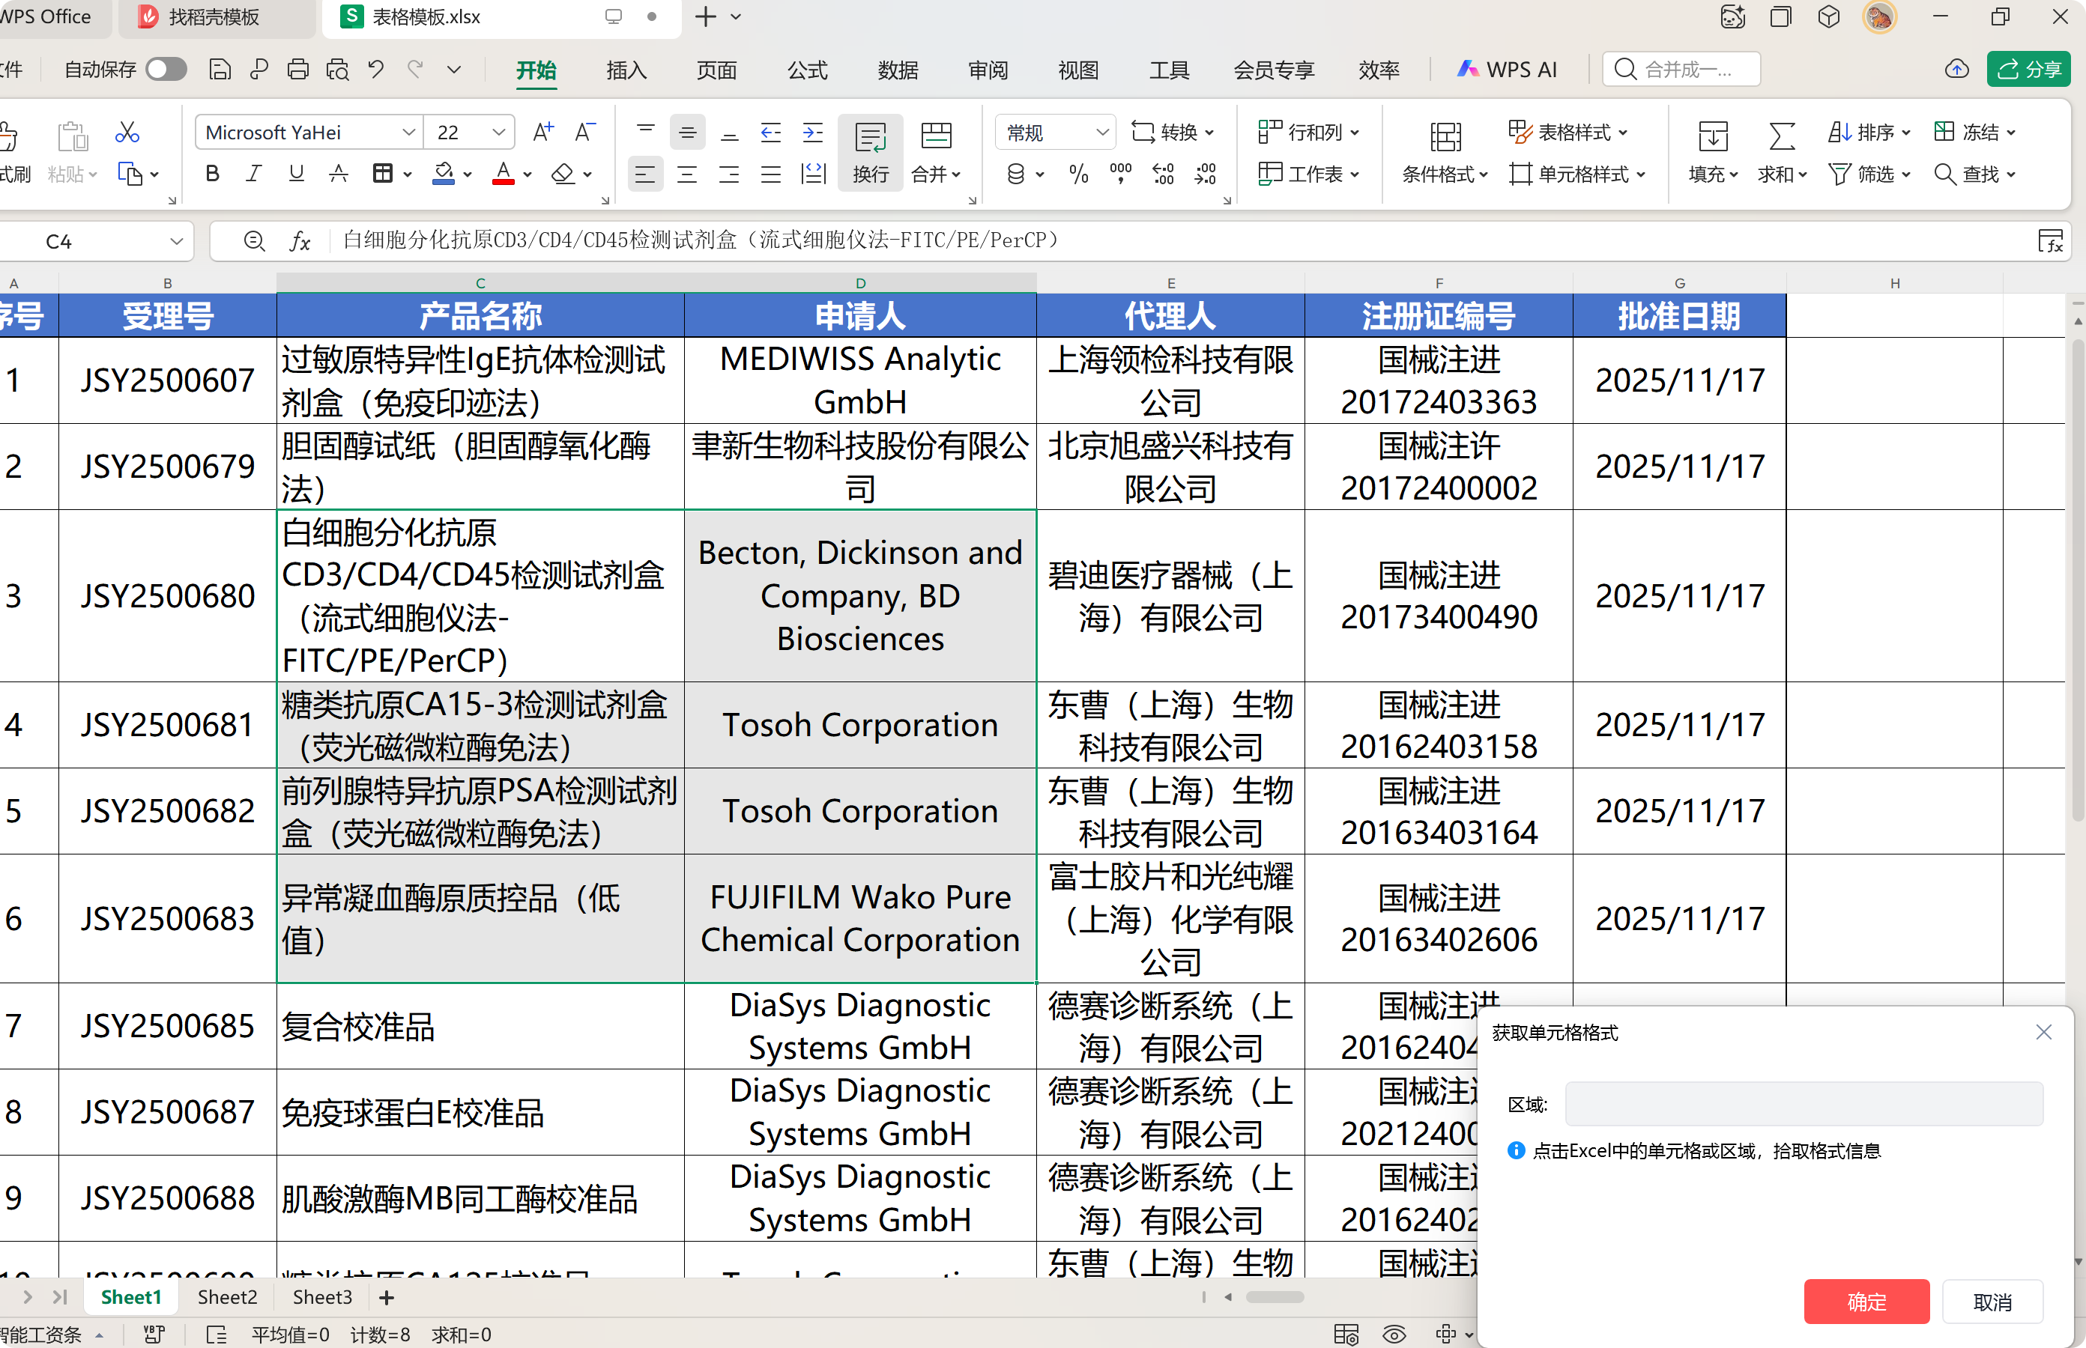Click the Print icon

(297, 69)
